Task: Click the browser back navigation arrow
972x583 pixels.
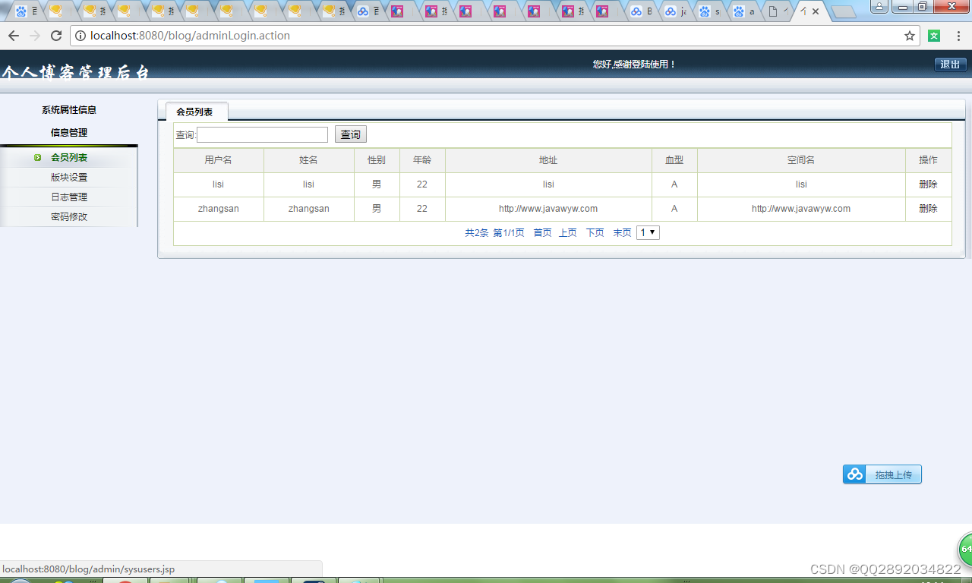Action: [x=13, y=35]
